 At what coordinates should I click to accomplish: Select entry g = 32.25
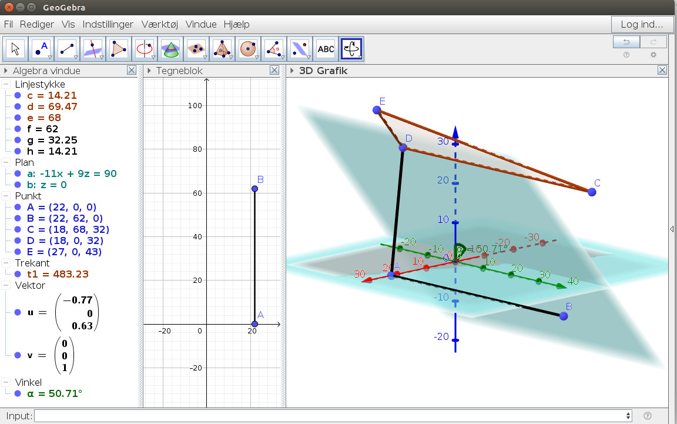click(52, 140)
